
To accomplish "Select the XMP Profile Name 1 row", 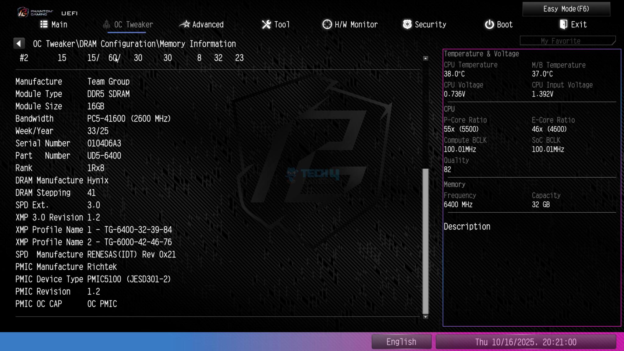I will (94, 230).
